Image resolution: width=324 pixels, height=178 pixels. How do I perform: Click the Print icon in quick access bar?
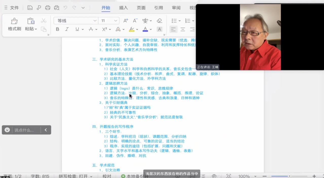(x=48, y=8)
